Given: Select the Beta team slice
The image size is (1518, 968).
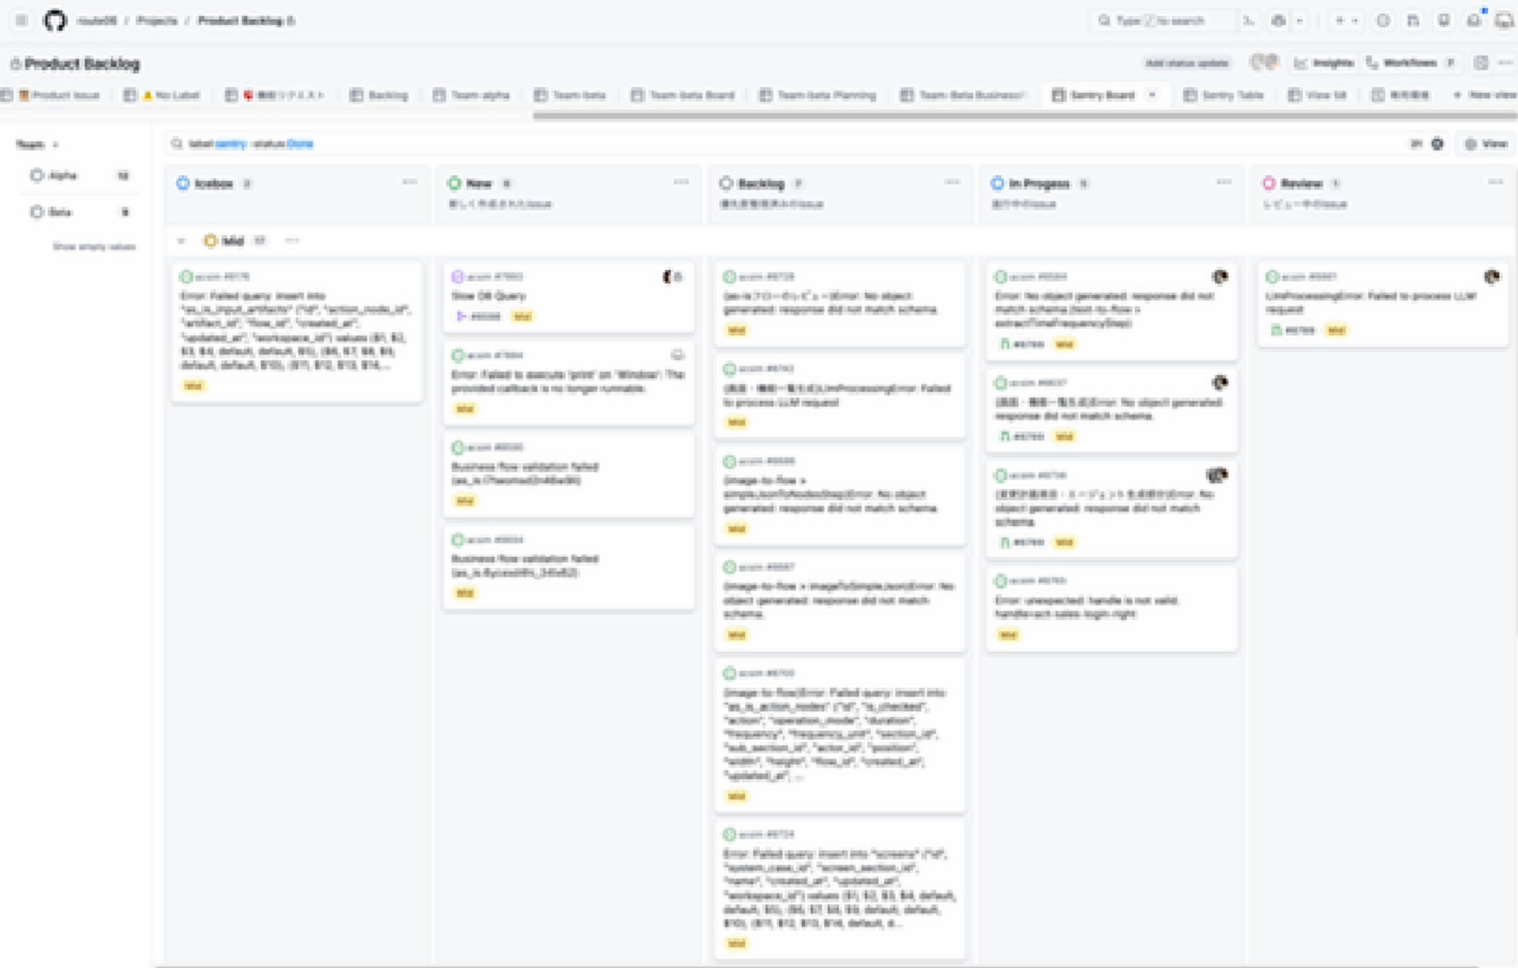Looking at the screenshot, I should (60, 212).
